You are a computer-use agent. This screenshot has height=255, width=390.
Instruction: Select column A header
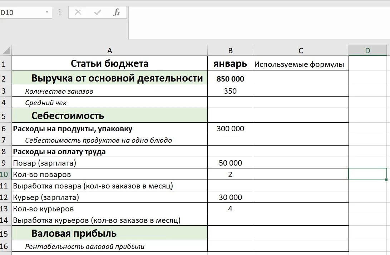[x=109, y=50]
